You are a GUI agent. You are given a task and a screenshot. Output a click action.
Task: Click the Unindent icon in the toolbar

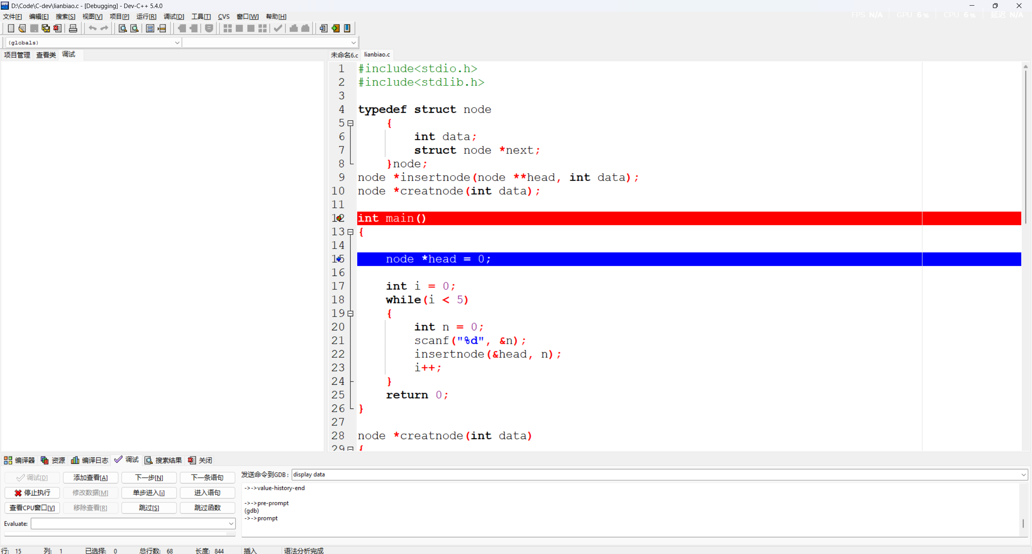(193, 28)
